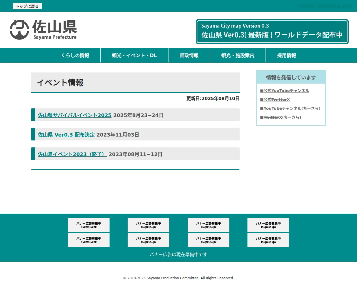The image size is (357, 294).
Task: Click the 2013-2025 Sayama Production Committee copyright text
Action: [x=178, y=278]
